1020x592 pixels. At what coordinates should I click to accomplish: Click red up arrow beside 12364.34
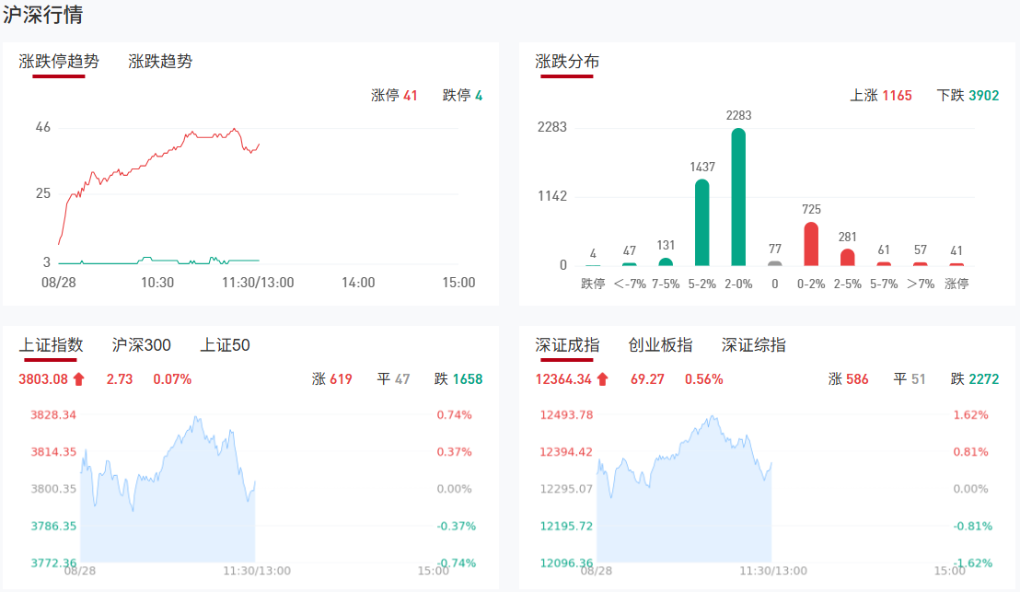(x=602, y=379)
